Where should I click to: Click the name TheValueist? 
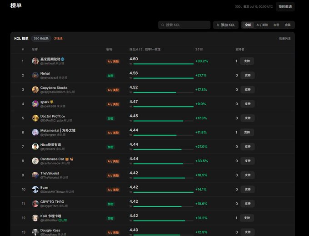click(50, 173)
